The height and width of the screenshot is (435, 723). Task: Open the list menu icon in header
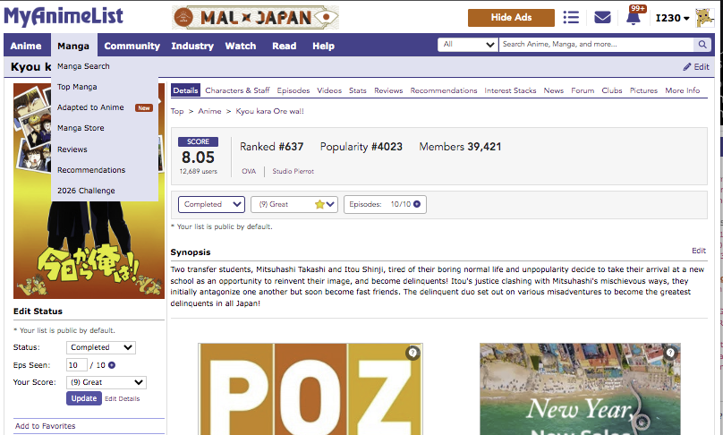tap(571, 18)
